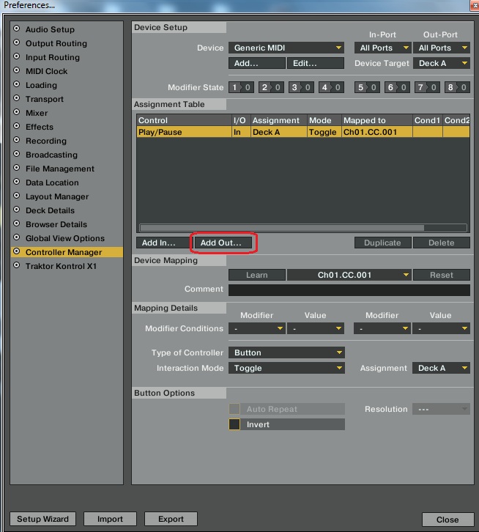Select Global View Options
Viewport: 479px width, 532px height.
click(x=64, y=238)
